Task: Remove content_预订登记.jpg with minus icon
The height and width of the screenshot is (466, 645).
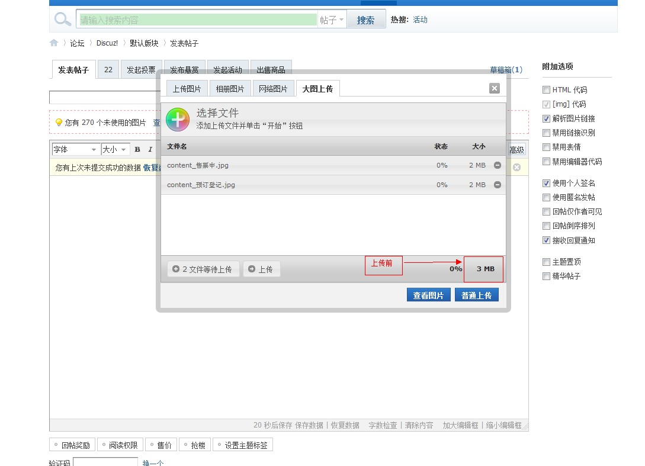Action: pyautogui.click(x=498, y=185)
